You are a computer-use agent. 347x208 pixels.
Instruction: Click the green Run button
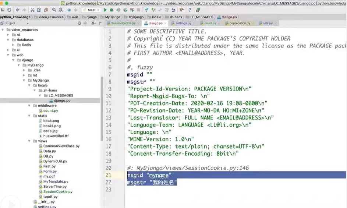tap(105, 10)
